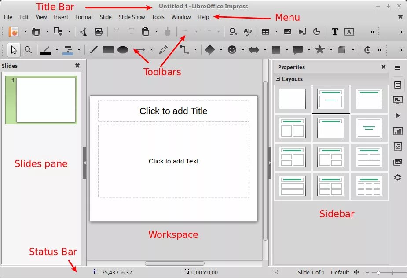Select the Basic Shapes diamond tool
This screenshot has width=407, height=278.
[x=210, y=50]
